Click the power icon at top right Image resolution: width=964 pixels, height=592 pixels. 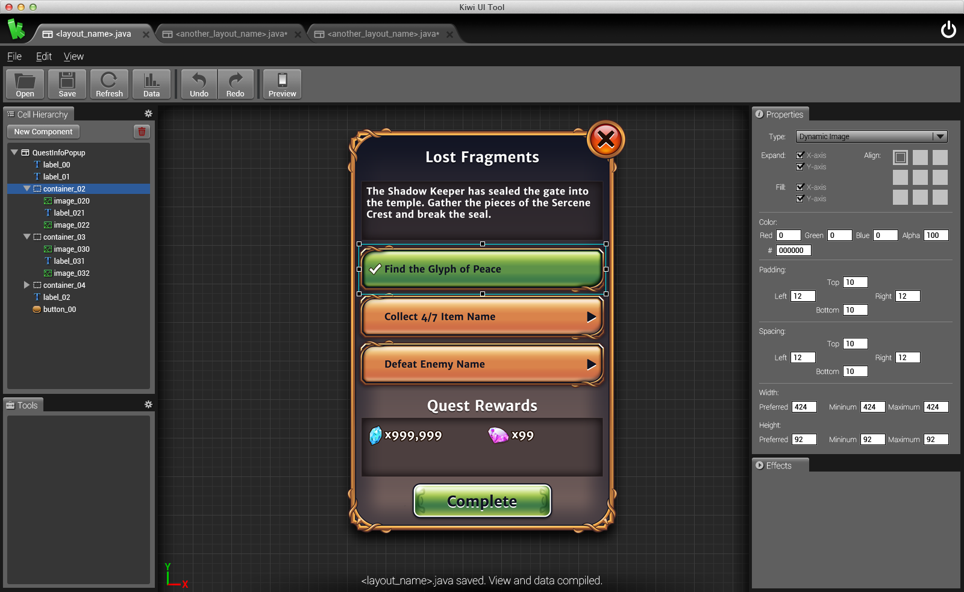click(x=948, y=30)
